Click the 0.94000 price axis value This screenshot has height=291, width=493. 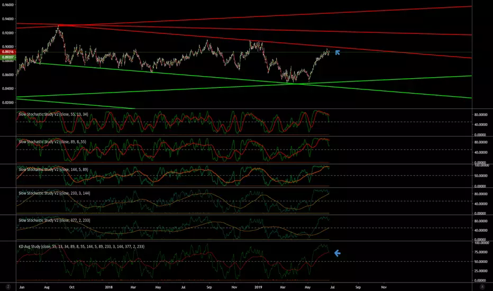8,19
